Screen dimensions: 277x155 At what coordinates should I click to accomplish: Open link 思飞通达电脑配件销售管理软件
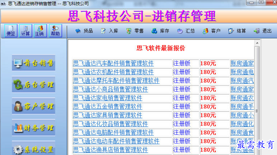113,133
